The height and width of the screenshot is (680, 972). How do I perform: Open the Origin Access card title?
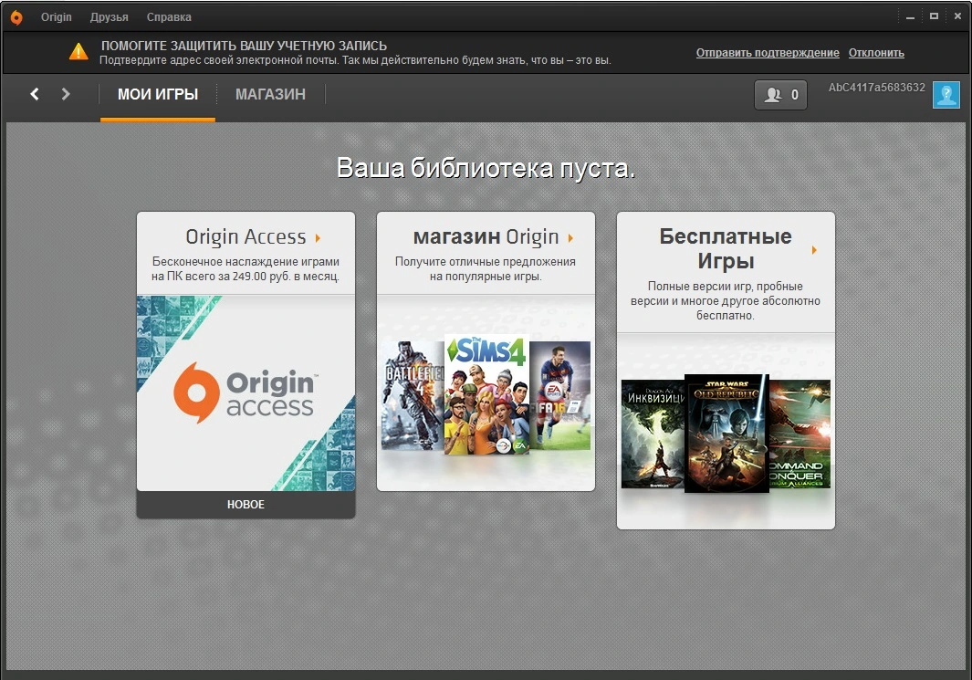[246, 236]
